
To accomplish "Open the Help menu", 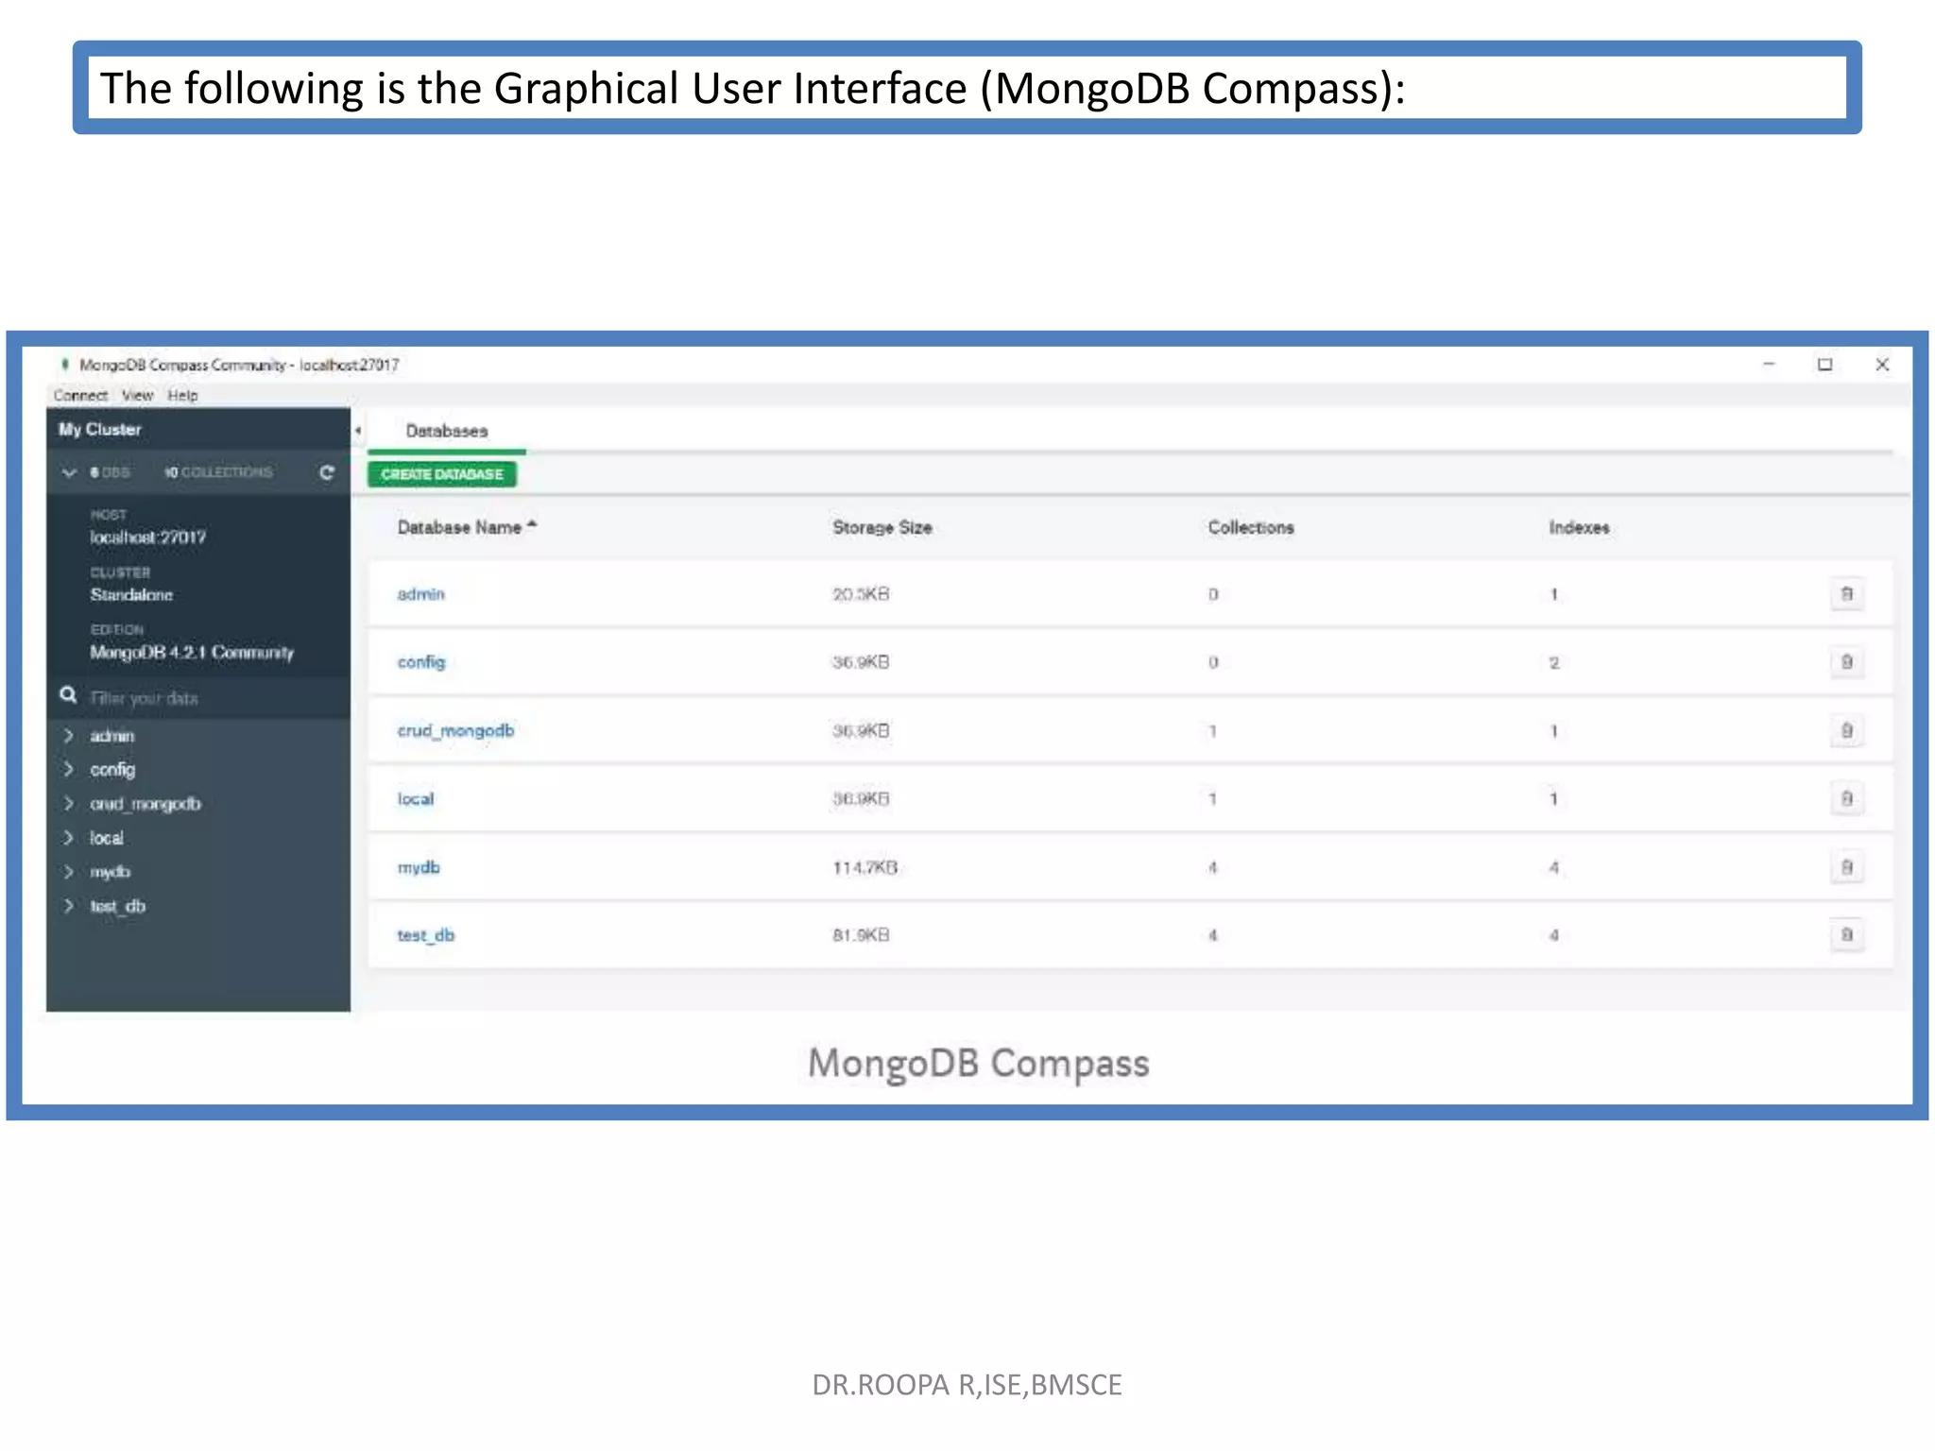I will click(x=182, y=396).
